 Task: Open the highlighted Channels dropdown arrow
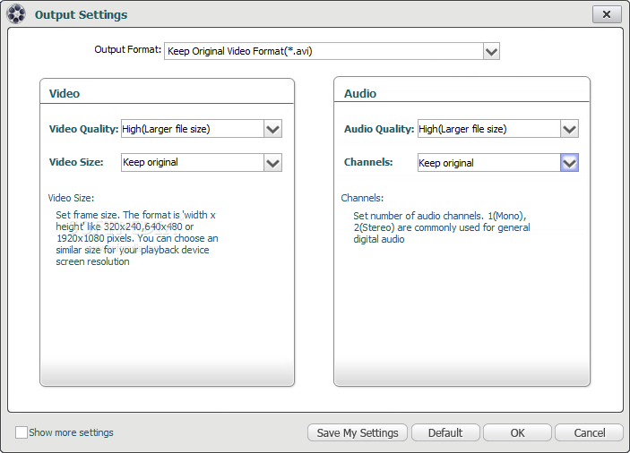(x=569, y=163)
